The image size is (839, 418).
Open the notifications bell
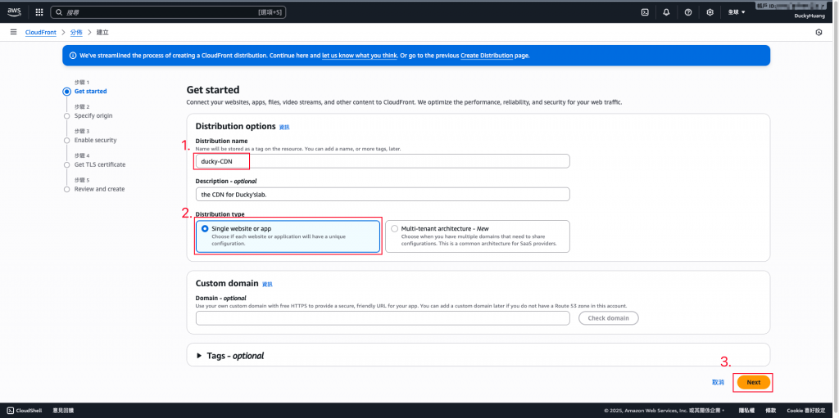tap(666, 11)
